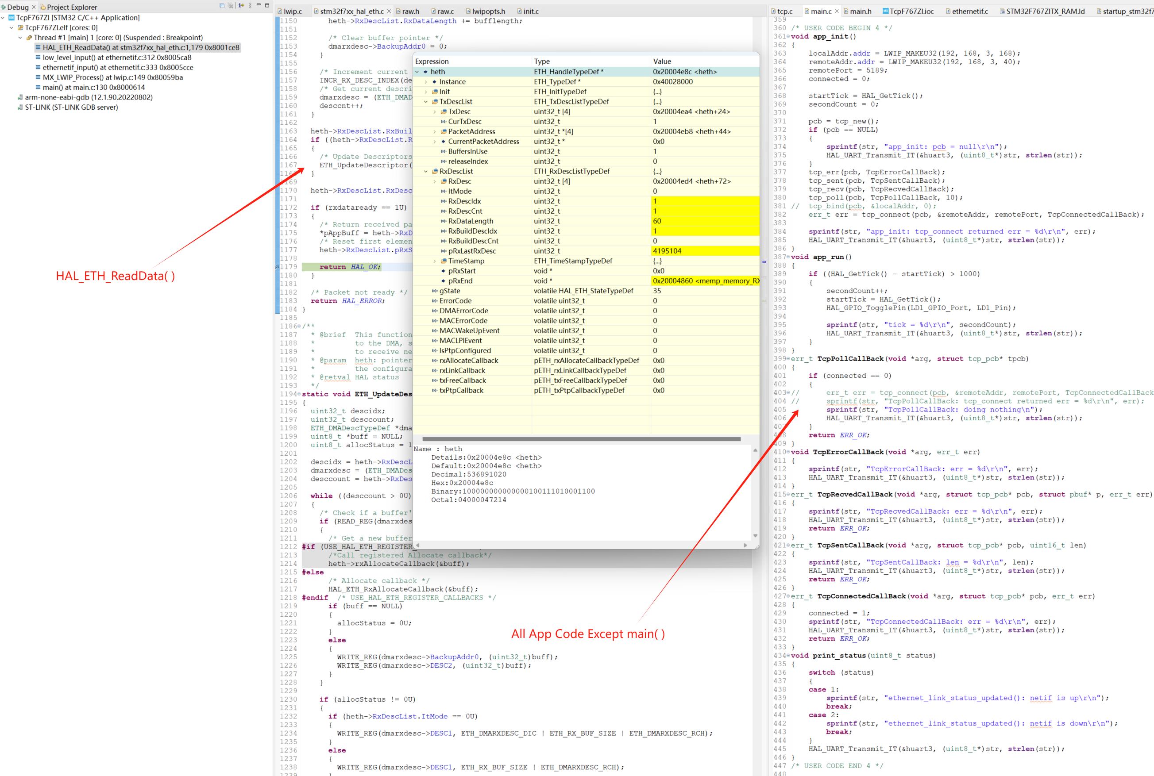Collapse the TxDescList node
Image resolution: width=1154 pixels, height=776 pixels.
pyautogui.click(x=426, y=101)
